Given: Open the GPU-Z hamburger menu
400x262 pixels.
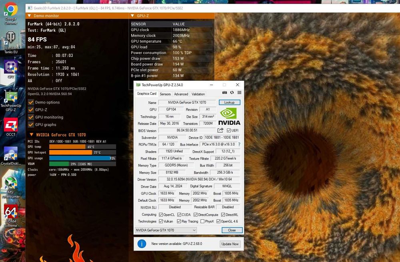Looking at the screenshot, I should [239, 93].
